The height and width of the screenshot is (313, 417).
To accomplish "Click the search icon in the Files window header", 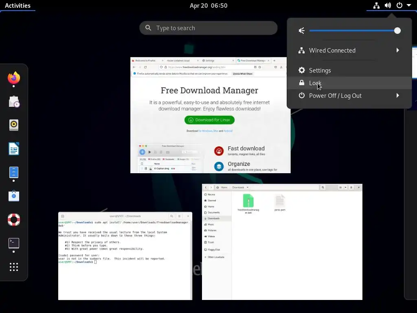I will (323, 187).
